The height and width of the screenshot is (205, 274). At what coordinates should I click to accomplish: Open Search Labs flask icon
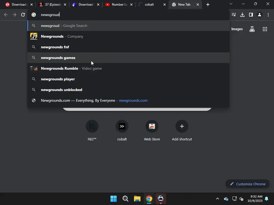click(252, 29)
